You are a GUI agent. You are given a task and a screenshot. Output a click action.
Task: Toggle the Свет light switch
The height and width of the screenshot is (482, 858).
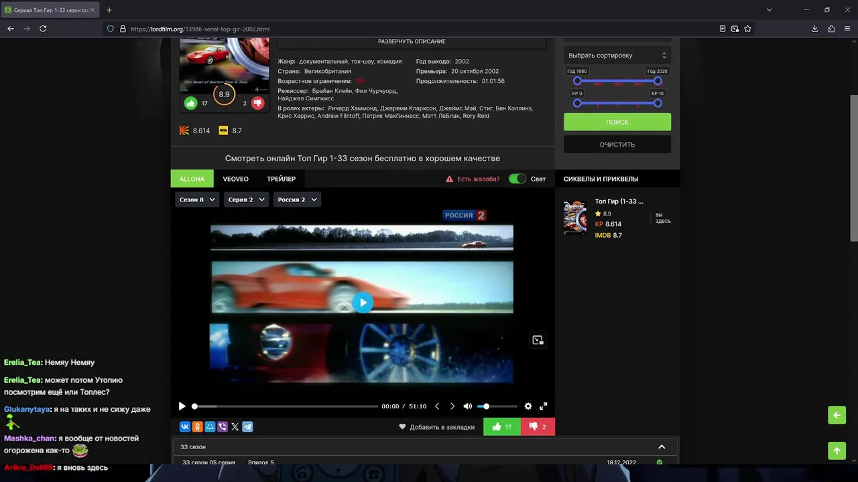[517, 179]
